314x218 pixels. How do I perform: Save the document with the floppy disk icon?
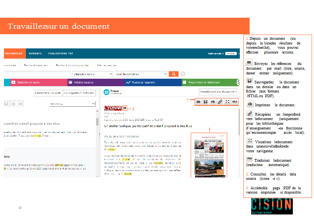click(205, 102)
